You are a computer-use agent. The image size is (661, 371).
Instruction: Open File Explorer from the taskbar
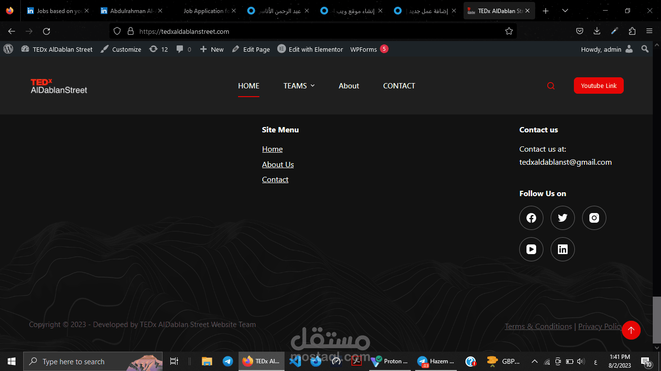click(x=207, y=361)
